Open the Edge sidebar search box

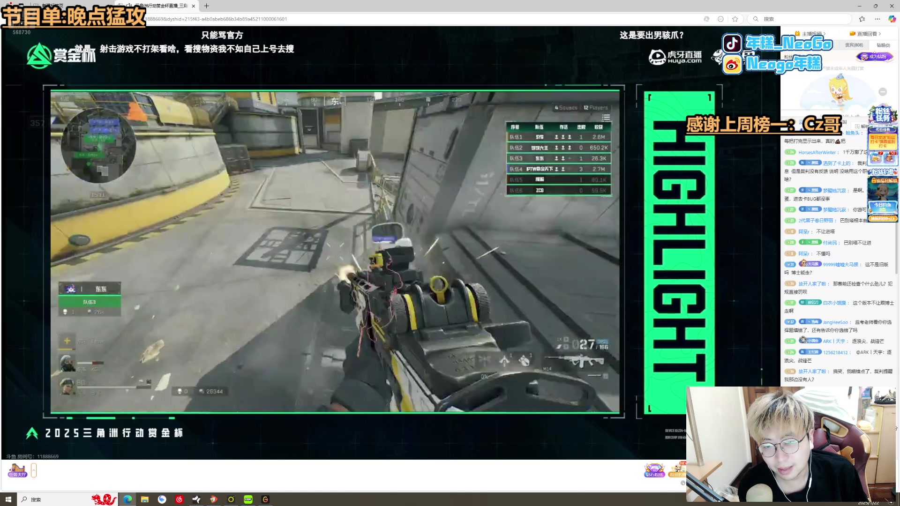pyautogui.click(x=799, y=19)
